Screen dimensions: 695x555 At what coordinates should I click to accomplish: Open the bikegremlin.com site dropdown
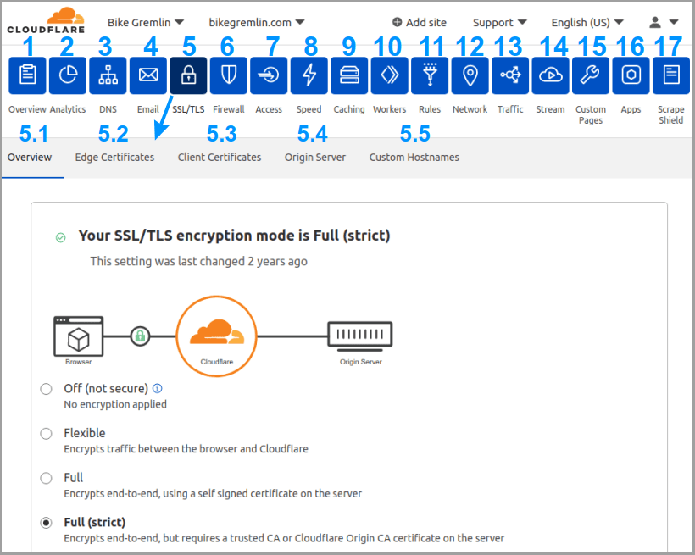(x=257, y=22)
